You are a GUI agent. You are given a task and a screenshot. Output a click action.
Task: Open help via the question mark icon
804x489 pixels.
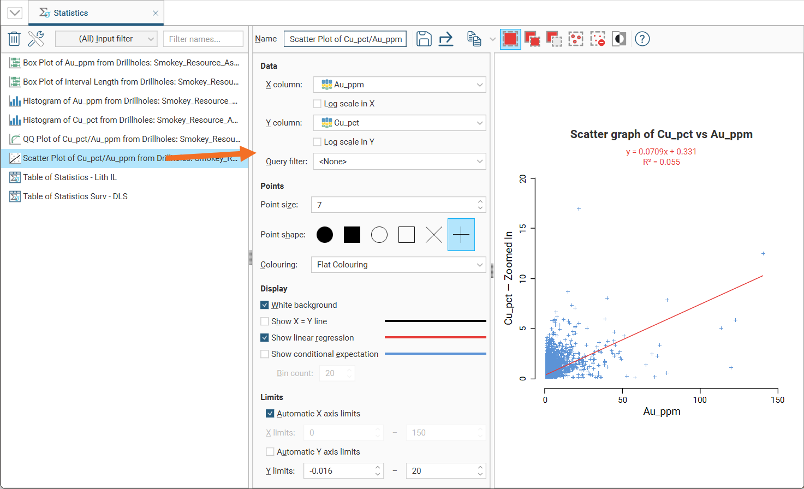click(x=642, y=39)
